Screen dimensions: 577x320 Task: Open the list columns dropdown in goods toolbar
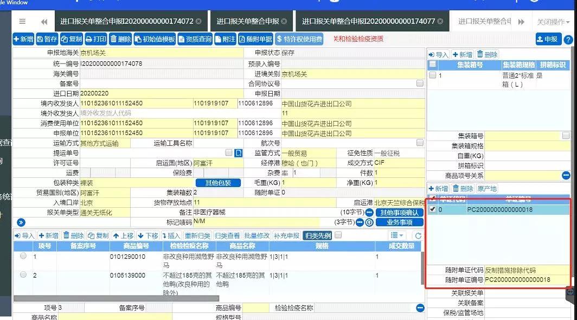[x=398, y=235]
